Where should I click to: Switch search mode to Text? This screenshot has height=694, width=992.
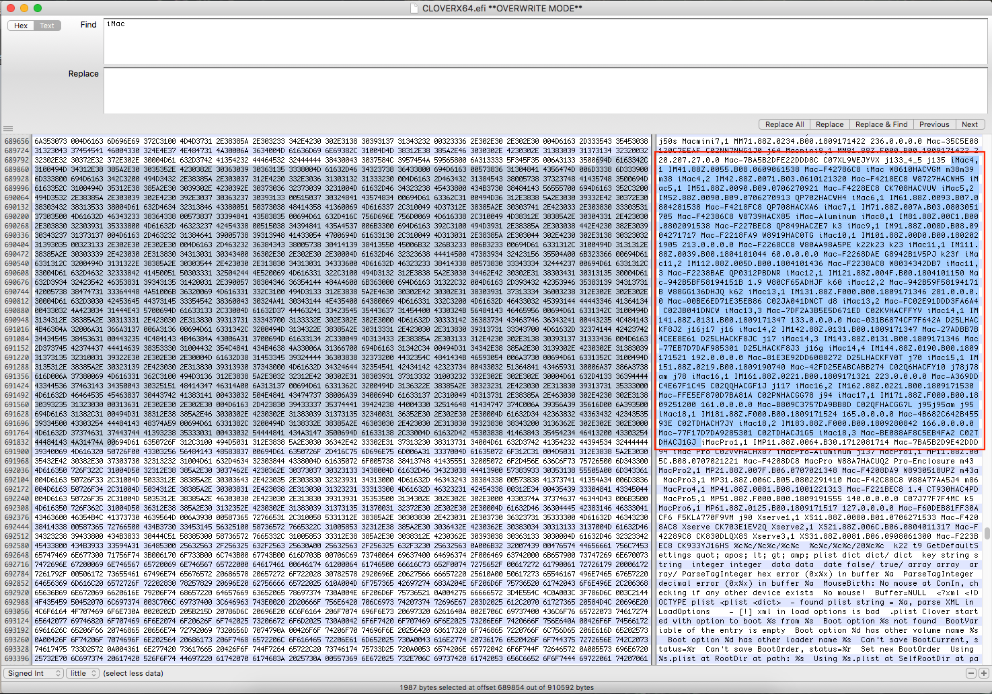click(x=47, y=26)
